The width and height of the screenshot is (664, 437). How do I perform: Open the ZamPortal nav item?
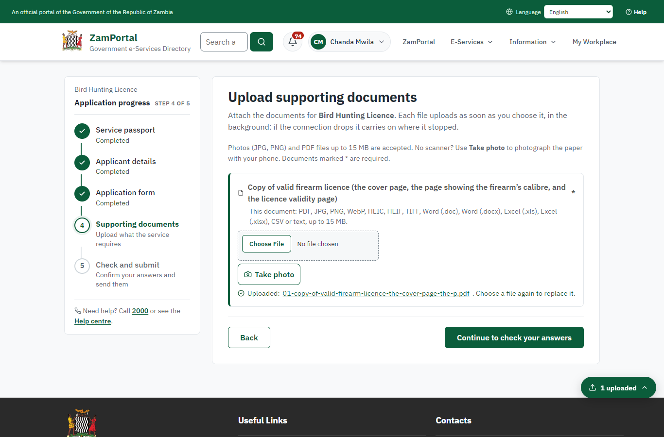[x=419, y=42]
